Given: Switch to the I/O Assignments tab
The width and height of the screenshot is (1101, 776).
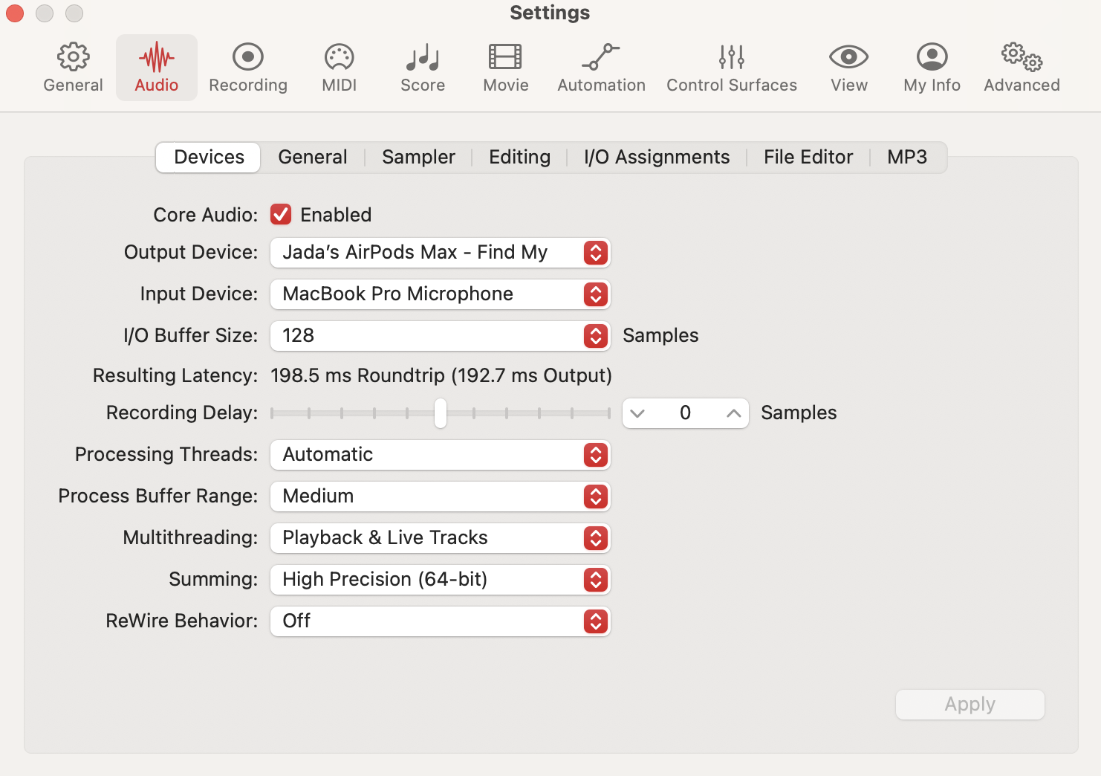Looking at the screenshot, I should click(657, 158).
